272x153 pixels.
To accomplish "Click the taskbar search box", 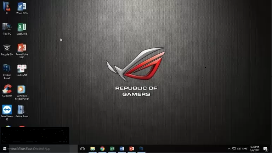I will pyautogui.click(x=43, y=149).
